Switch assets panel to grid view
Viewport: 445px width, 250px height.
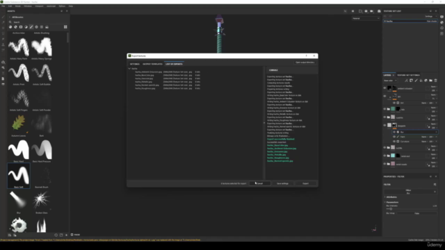coord(65,27)
